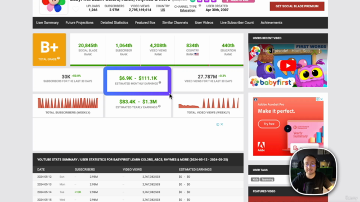Click the banner ad info icon

(218, 125)
